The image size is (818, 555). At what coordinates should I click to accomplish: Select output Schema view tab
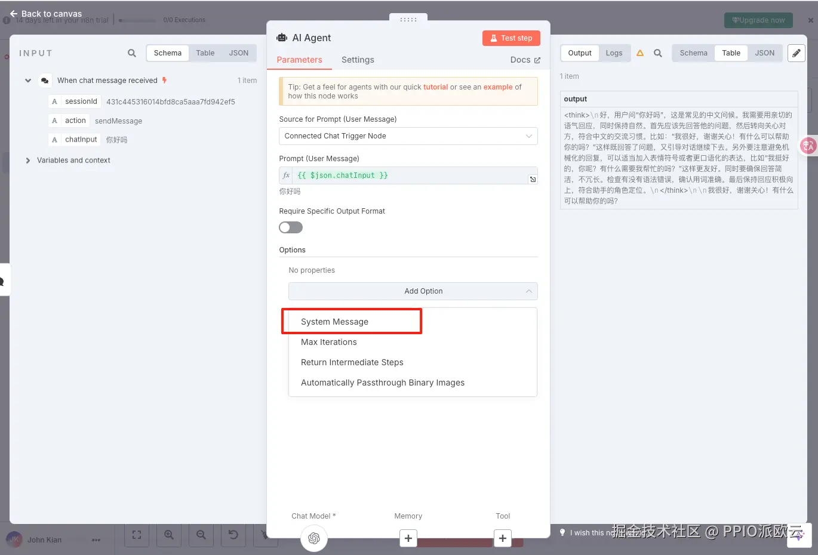click(x=693, y=53)
